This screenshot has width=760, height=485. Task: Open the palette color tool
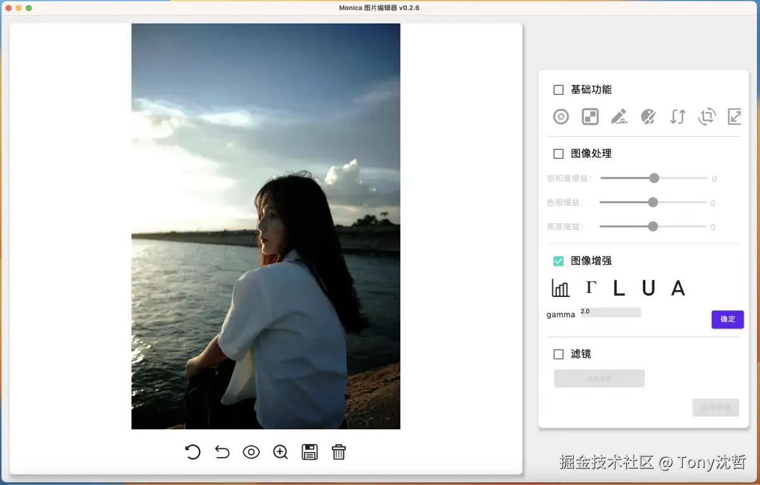(x=648, y=117)
